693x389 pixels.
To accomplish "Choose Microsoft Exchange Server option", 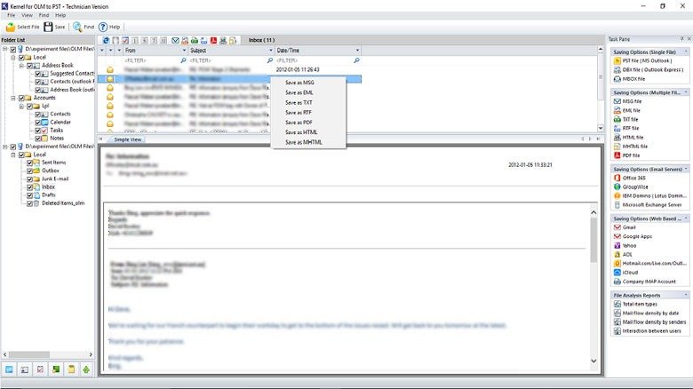I will (648, 204).
